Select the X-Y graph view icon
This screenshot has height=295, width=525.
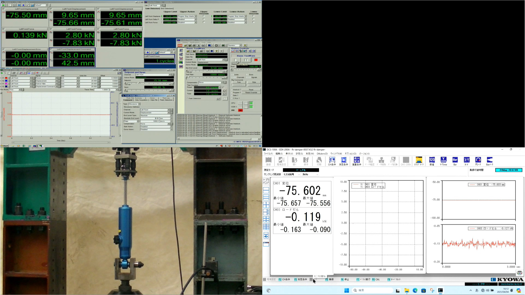pyautogui.click(x=466, y=161)
